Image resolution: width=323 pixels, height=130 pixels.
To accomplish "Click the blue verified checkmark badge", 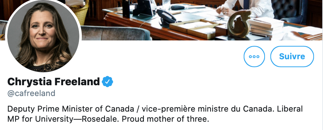I will 107,82.
